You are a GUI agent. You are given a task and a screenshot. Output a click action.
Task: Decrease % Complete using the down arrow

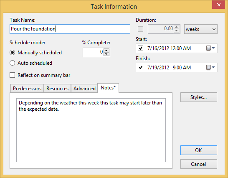click(106, 54)
